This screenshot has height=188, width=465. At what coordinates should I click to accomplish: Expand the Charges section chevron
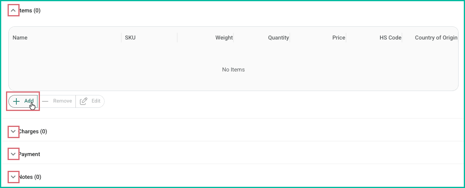(x=14, y=131)
